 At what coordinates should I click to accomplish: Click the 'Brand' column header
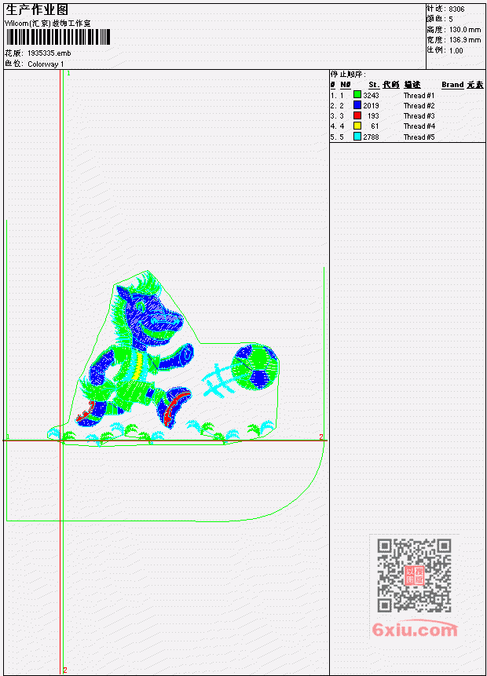(x=452, y=85)
